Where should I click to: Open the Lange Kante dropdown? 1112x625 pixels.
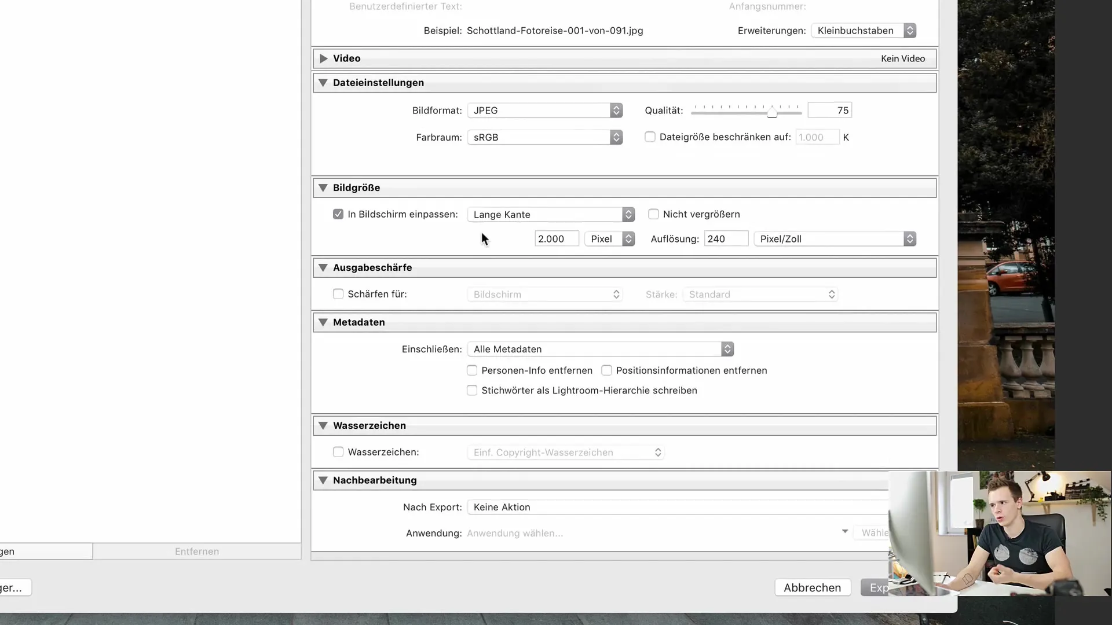click(551, 215)
